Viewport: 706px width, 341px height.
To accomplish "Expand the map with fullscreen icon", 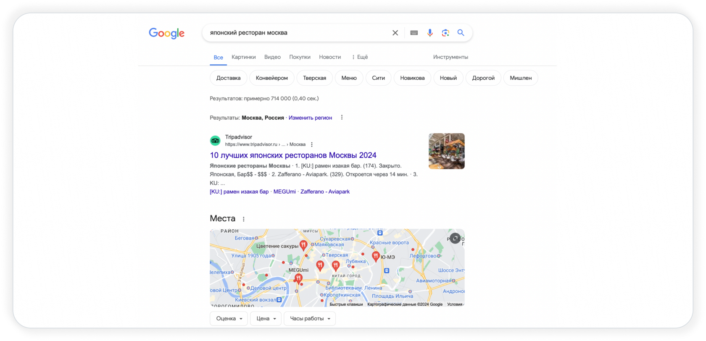I will tap(455, 239).
